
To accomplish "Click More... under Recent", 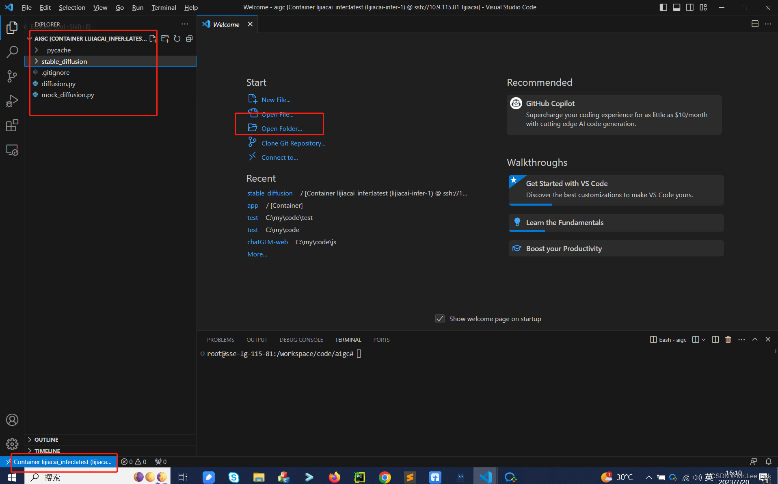I will tap(257, 254).
